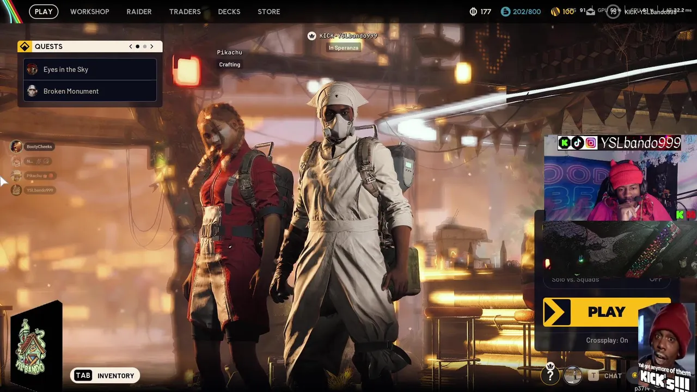Switch to the WORKSHOP tab
697x392 pixels.
[89, 11]
